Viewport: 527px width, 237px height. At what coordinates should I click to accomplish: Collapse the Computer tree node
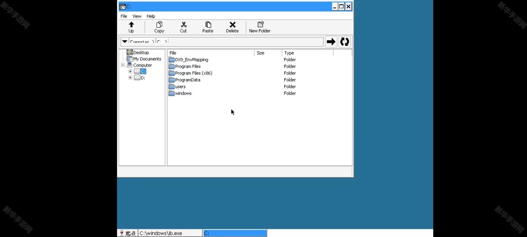(x=123, y=65)
